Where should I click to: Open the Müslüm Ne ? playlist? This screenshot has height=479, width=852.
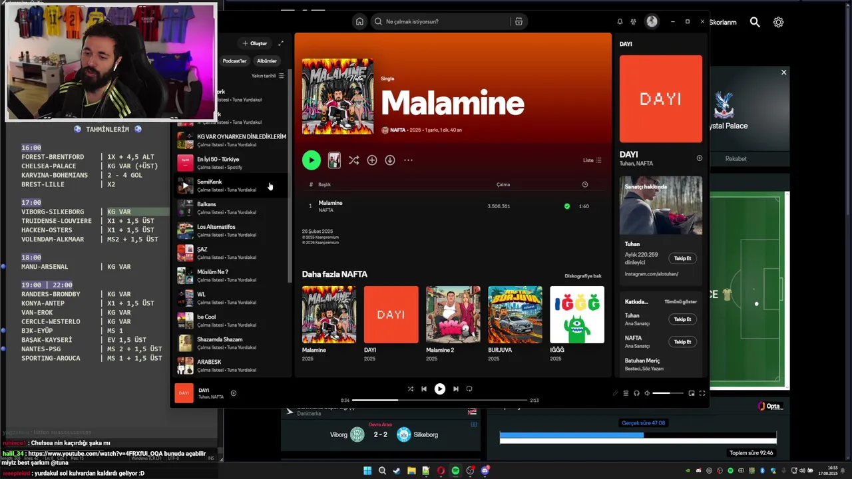232,275
